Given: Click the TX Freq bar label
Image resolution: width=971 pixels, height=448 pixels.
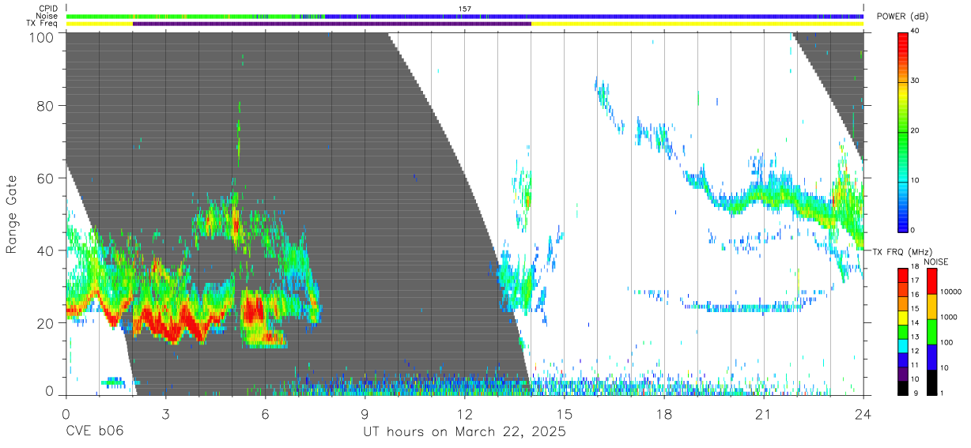Looking at the screenshot, I should (x=42, y=23).
